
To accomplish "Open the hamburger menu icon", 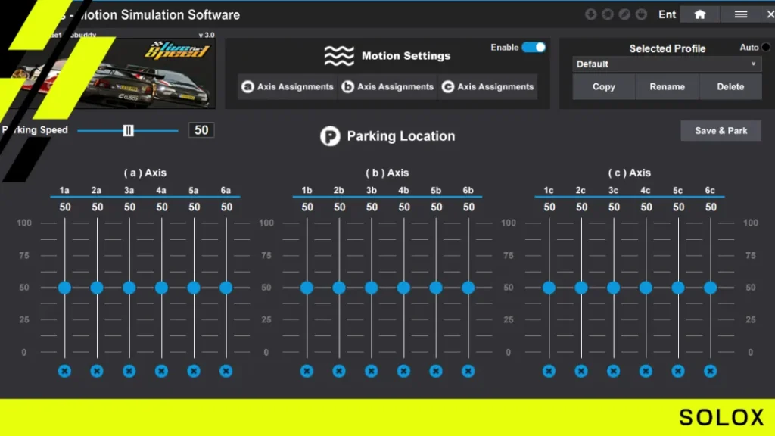I will (740, 14).
